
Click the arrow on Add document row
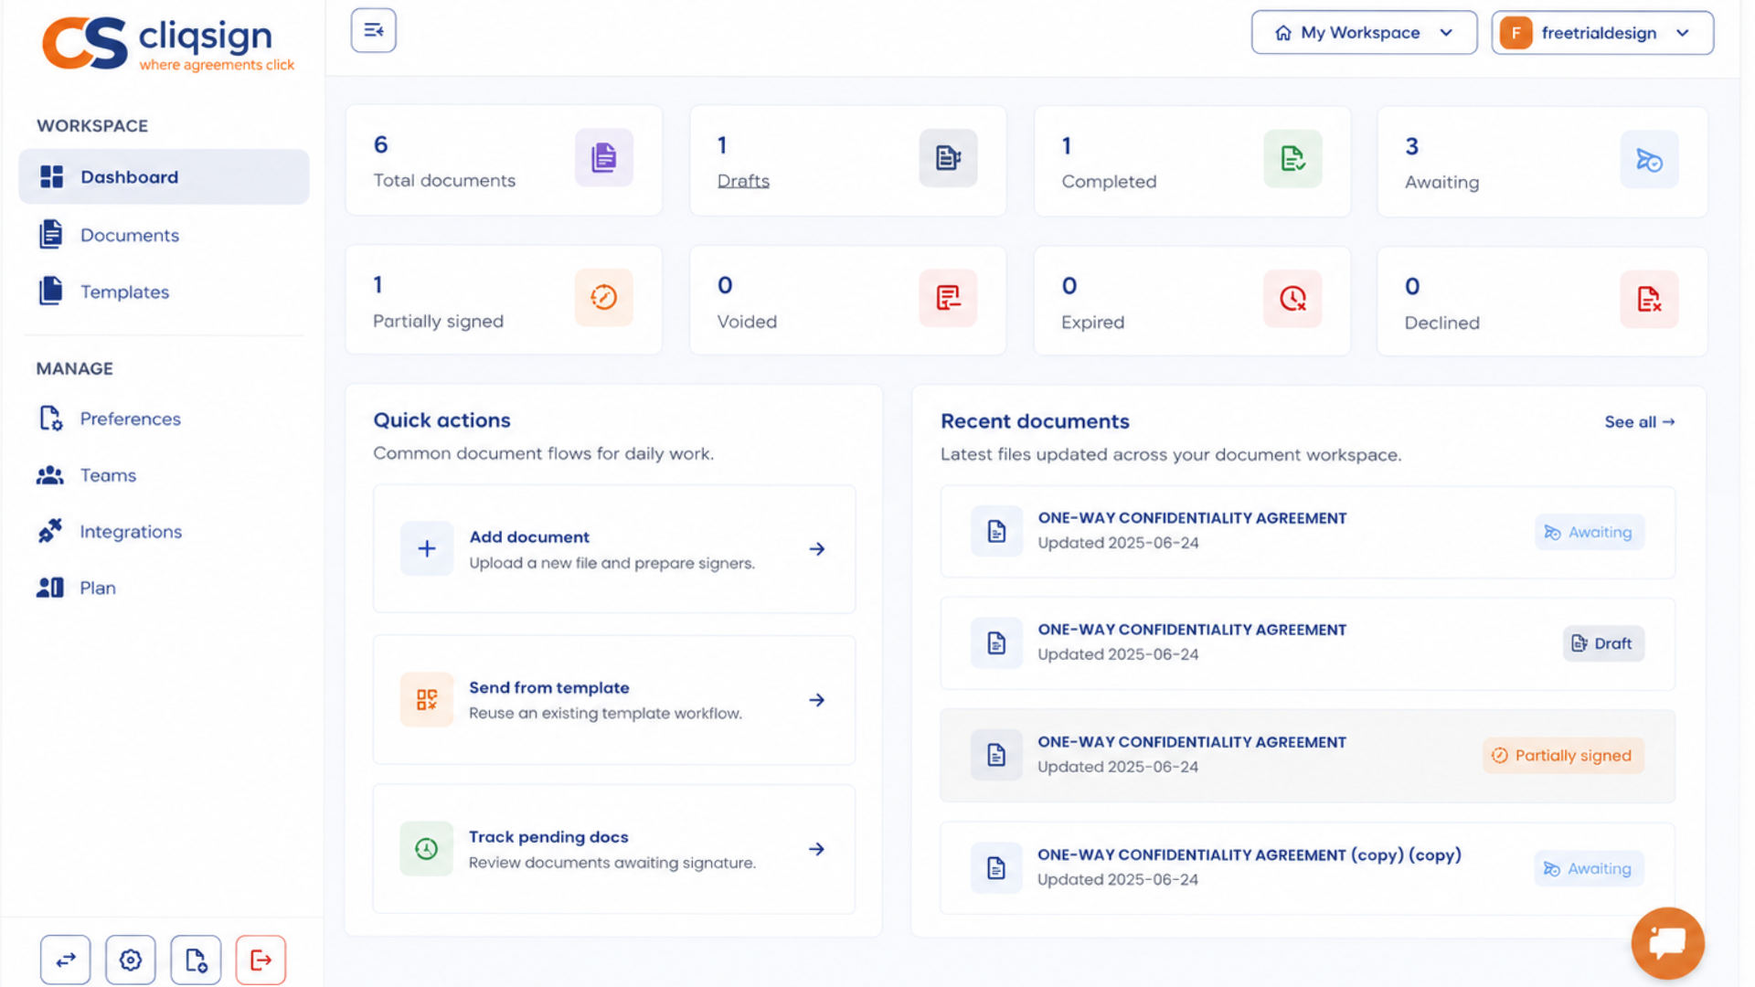817,549
